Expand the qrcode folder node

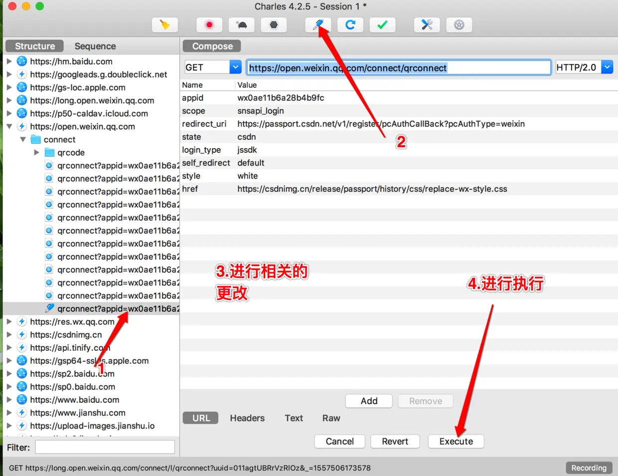coord(36,152)
